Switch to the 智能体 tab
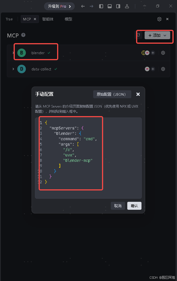This screenshot has height=281, width=177. click(x=48, y=19)
